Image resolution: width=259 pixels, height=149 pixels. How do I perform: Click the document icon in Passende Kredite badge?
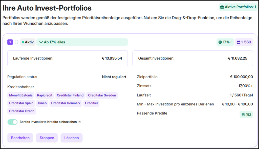click(243, 115)
